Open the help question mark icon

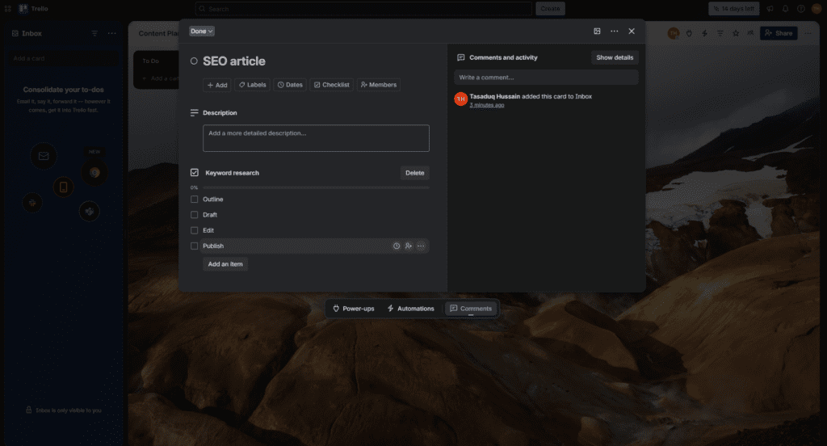(800, 8)
